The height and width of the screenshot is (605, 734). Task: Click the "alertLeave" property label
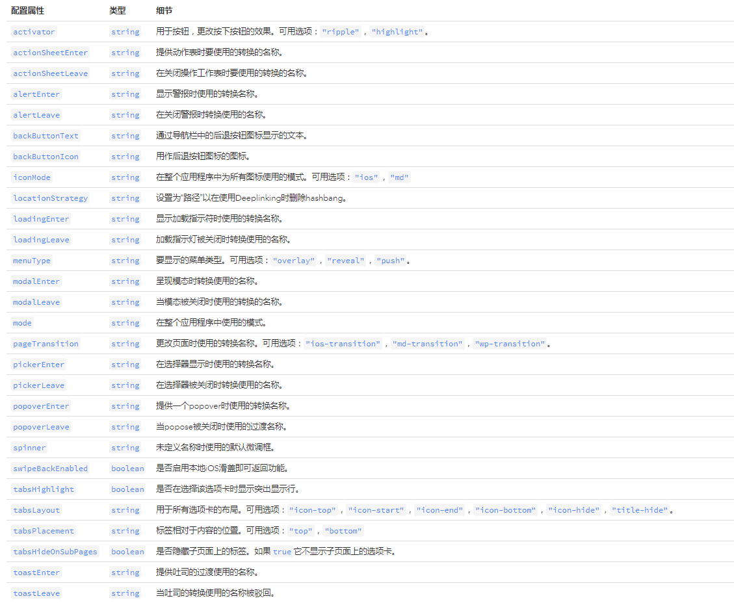[x=36, y=115]
